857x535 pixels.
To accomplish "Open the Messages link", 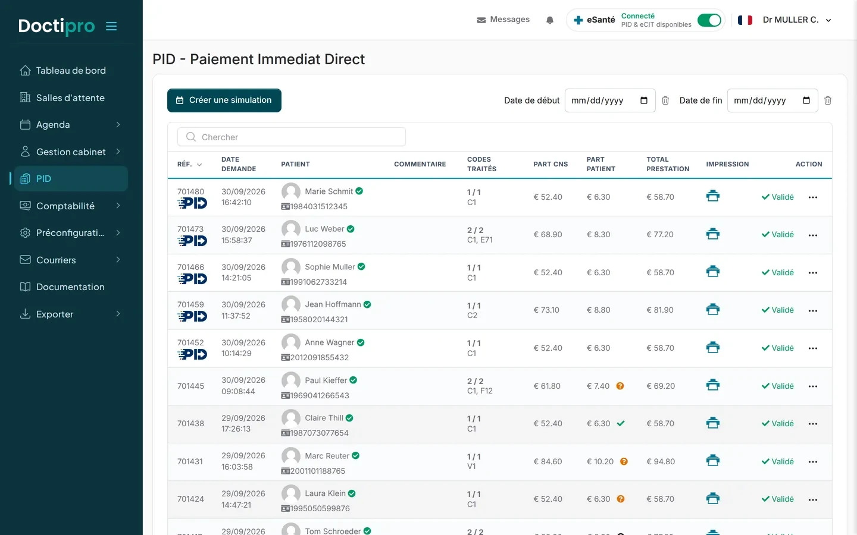I will [509, 20].
